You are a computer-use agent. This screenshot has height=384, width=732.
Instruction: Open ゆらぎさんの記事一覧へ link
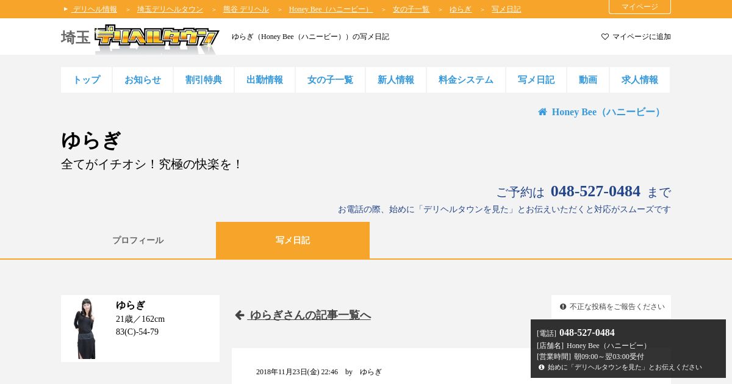(x=310, y=315)
